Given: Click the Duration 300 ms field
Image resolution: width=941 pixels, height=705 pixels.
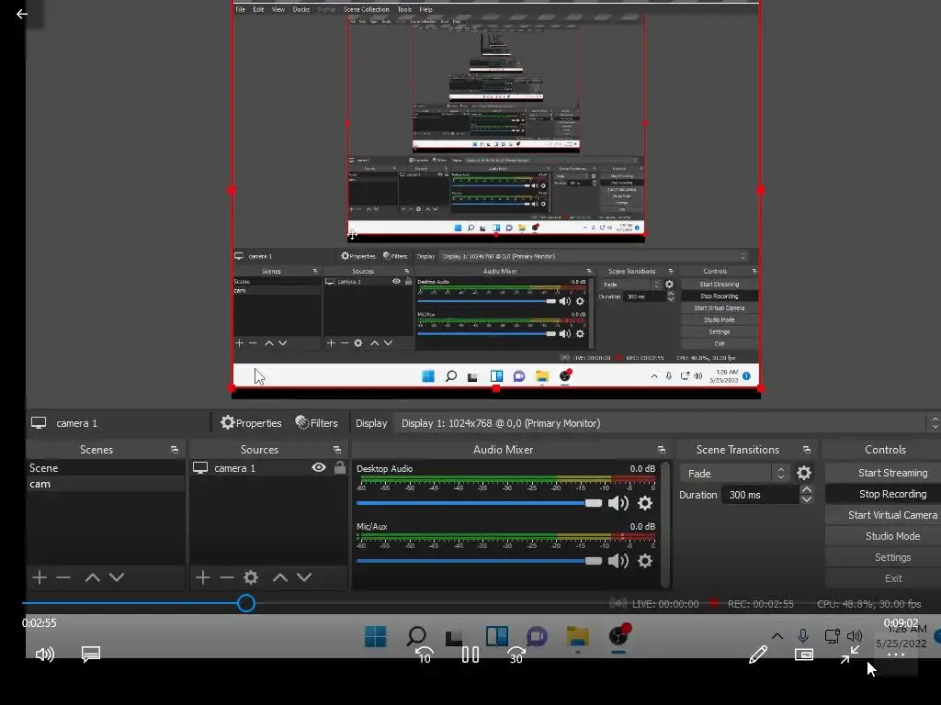Looking at the screenshot, I should (x=760, y=495).
